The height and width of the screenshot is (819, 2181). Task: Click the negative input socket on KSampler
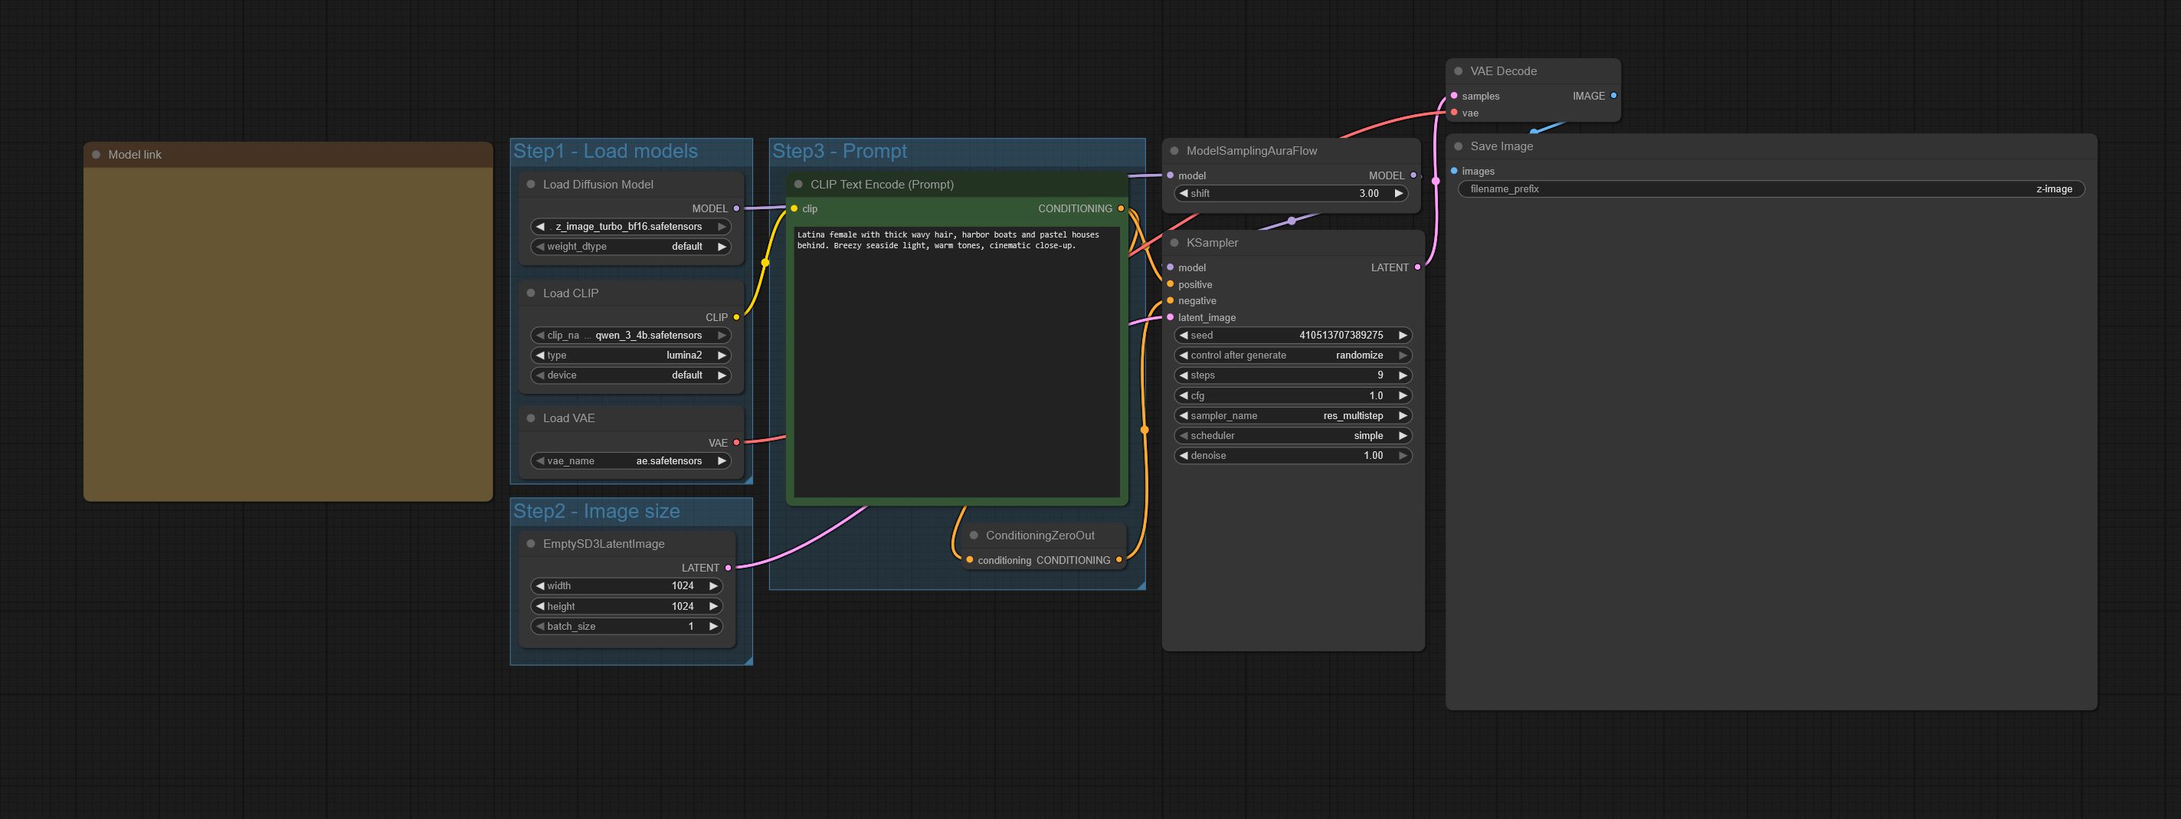pos(1170,300)
